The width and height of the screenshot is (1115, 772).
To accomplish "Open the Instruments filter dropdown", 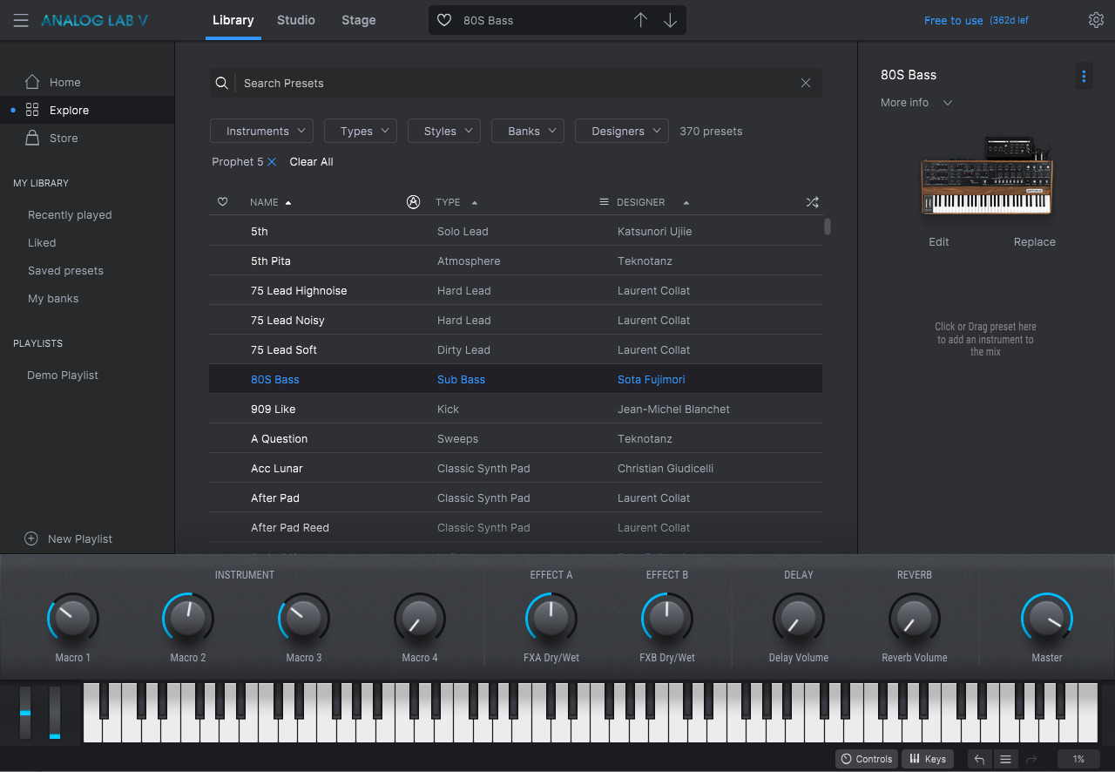I will pyautogui.click(x=262, y=131).
